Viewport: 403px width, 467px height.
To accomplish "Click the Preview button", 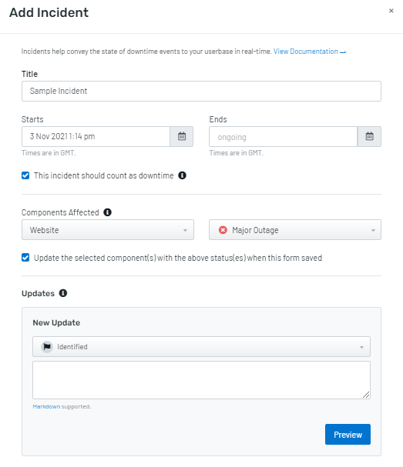I will click(348, 434).
